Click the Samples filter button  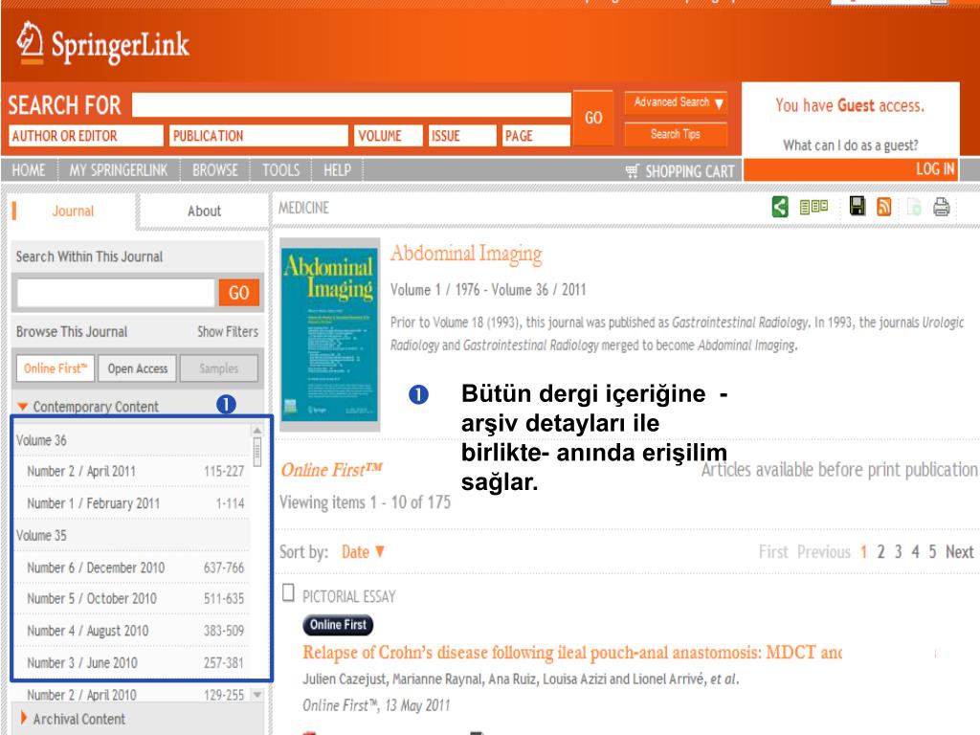pos(219,368)
